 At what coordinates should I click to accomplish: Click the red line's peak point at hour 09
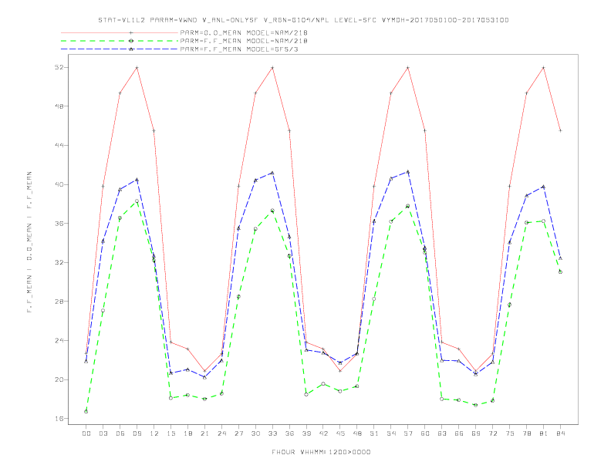(137, 68)
